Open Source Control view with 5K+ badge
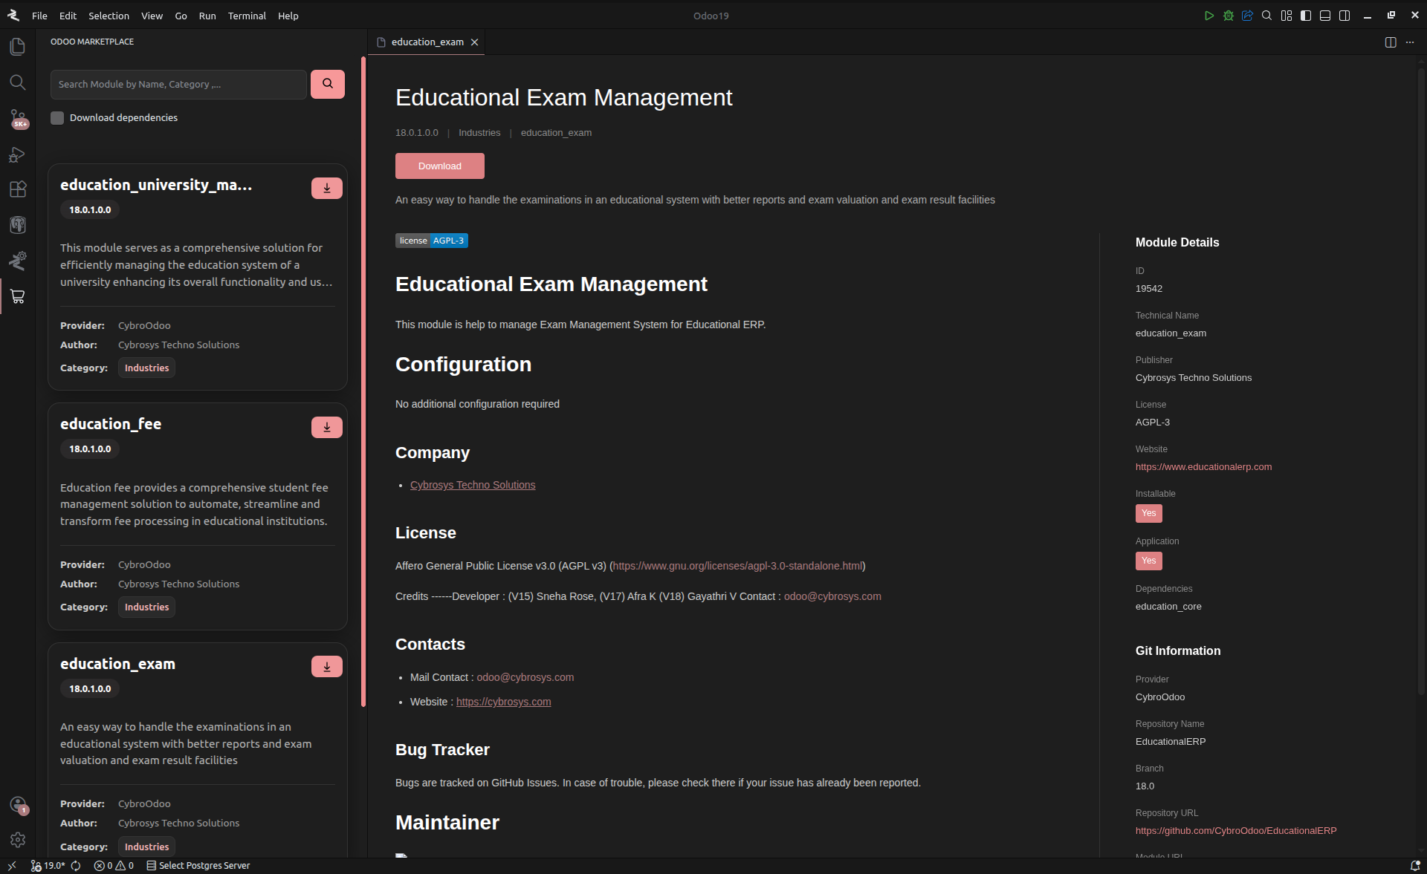This screenshot has width=1427, height=874. 18,118
